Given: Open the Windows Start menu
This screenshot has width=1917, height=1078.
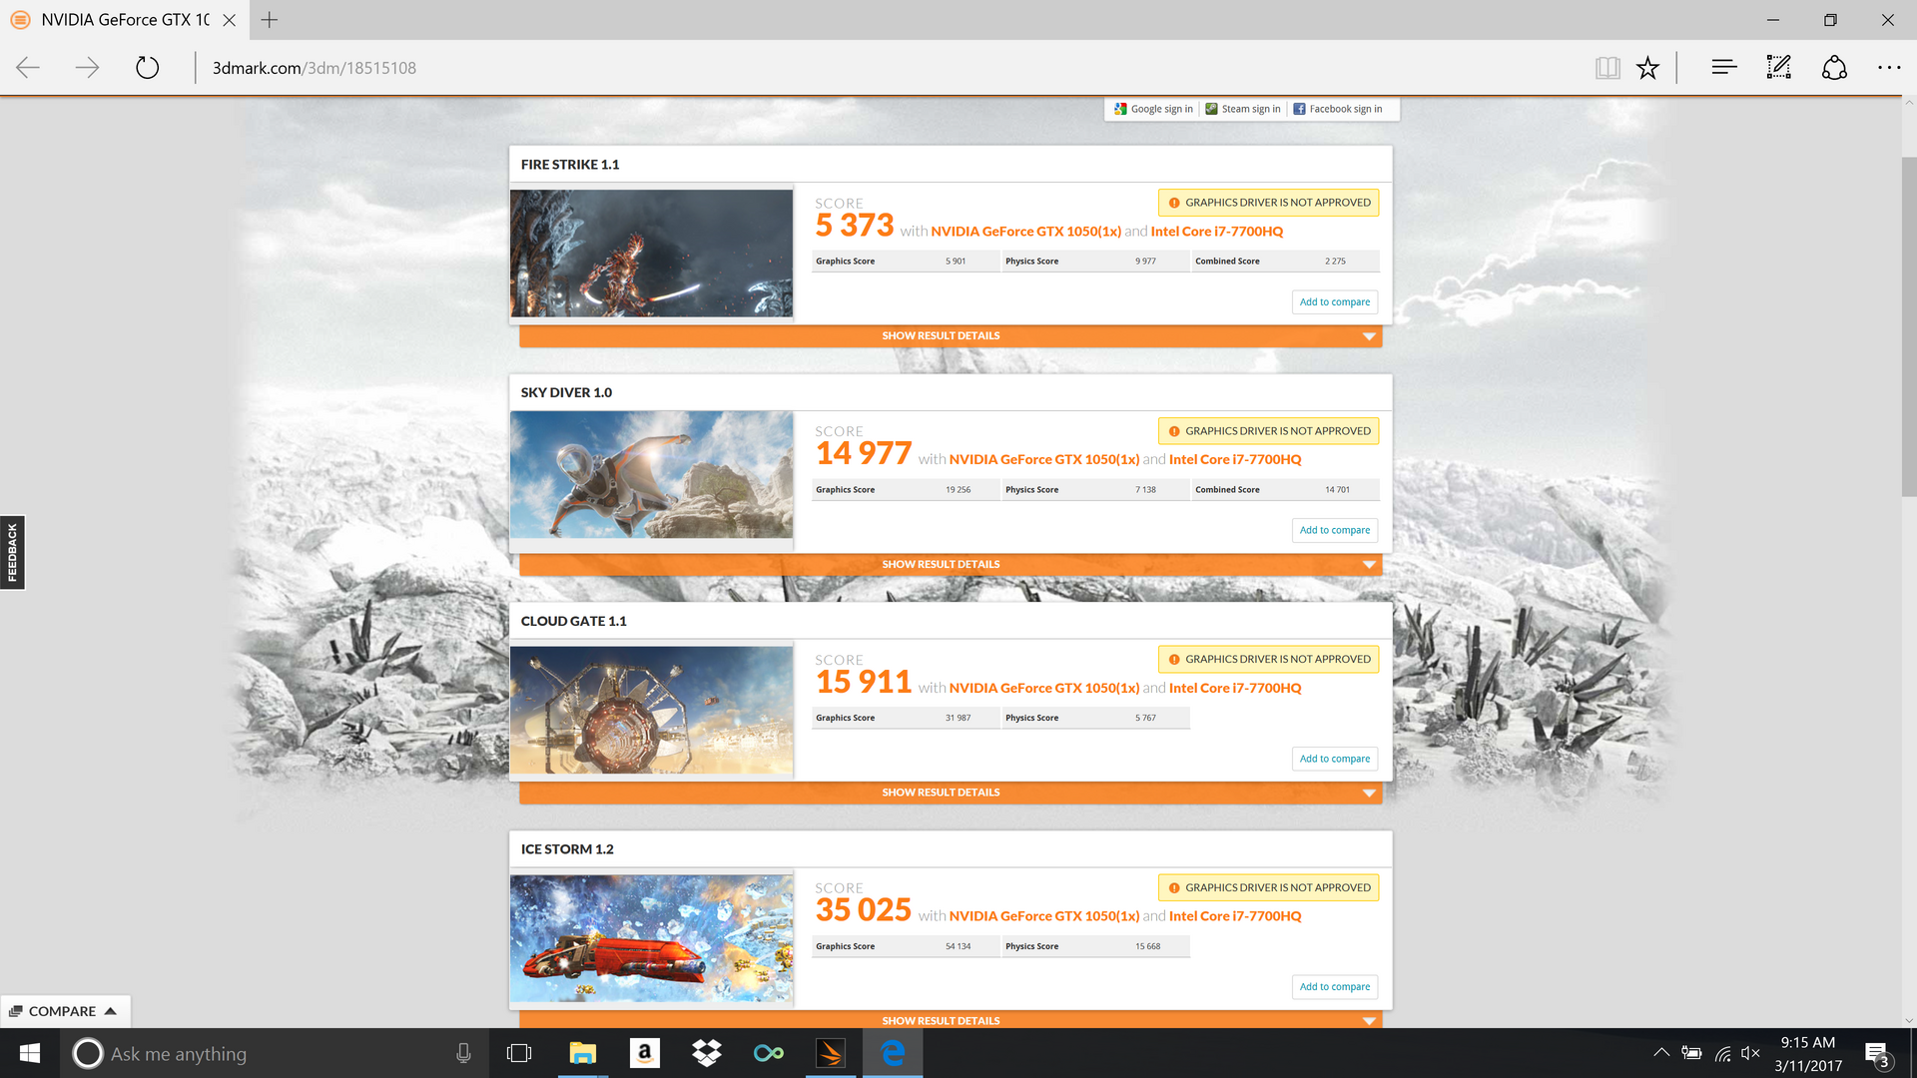Looking at the screenshot, I should coord(30,1053).
